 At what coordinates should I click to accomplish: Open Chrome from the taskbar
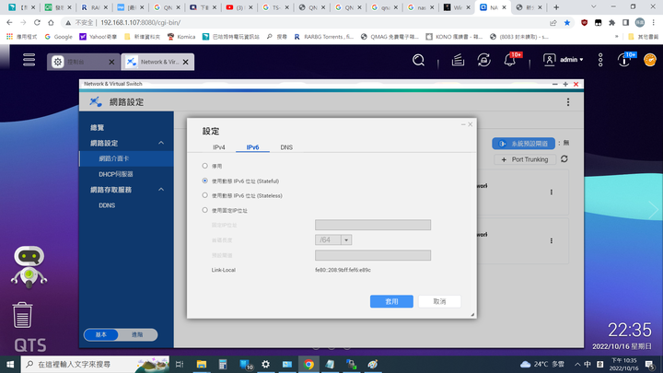click(x=308, y=364)
